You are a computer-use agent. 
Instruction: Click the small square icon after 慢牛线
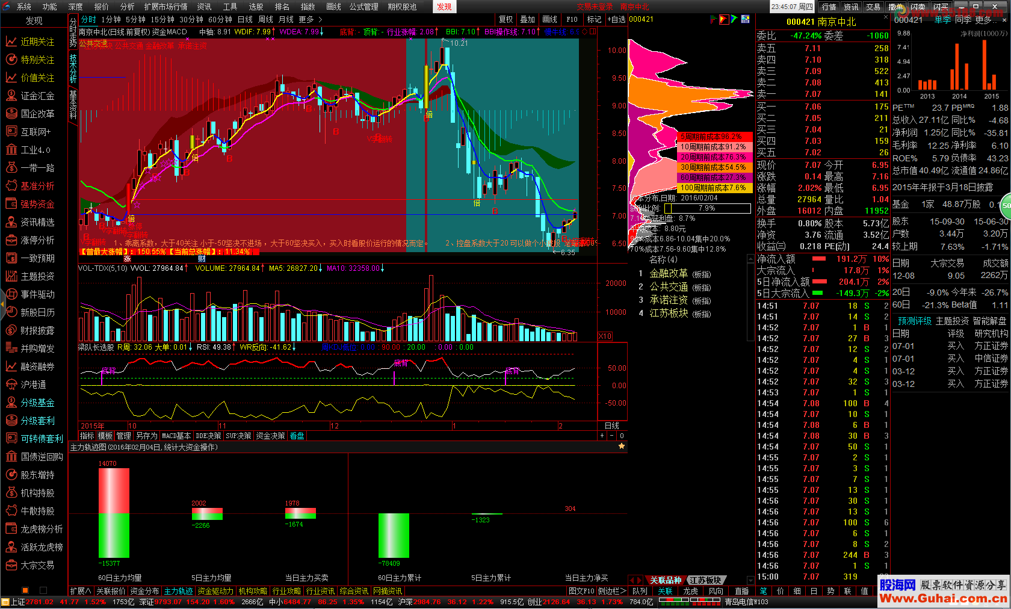click(x=593, y=31)
